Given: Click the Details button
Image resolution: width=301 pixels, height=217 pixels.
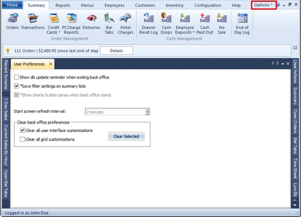Looking at the screenshot, I should pos(116,51).
